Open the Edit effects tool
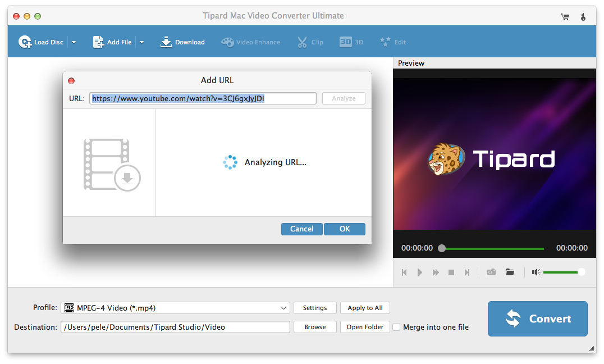Viewport: 604px width, 364px height. tap(393, 42)
